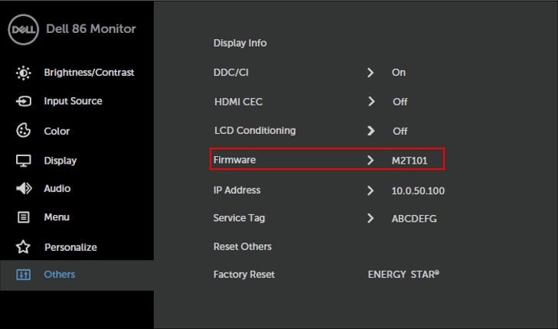This screenshot has height=329, width=558.
Task: Toggle HDMI CEC Off value
Action: (x=400, y=102)
